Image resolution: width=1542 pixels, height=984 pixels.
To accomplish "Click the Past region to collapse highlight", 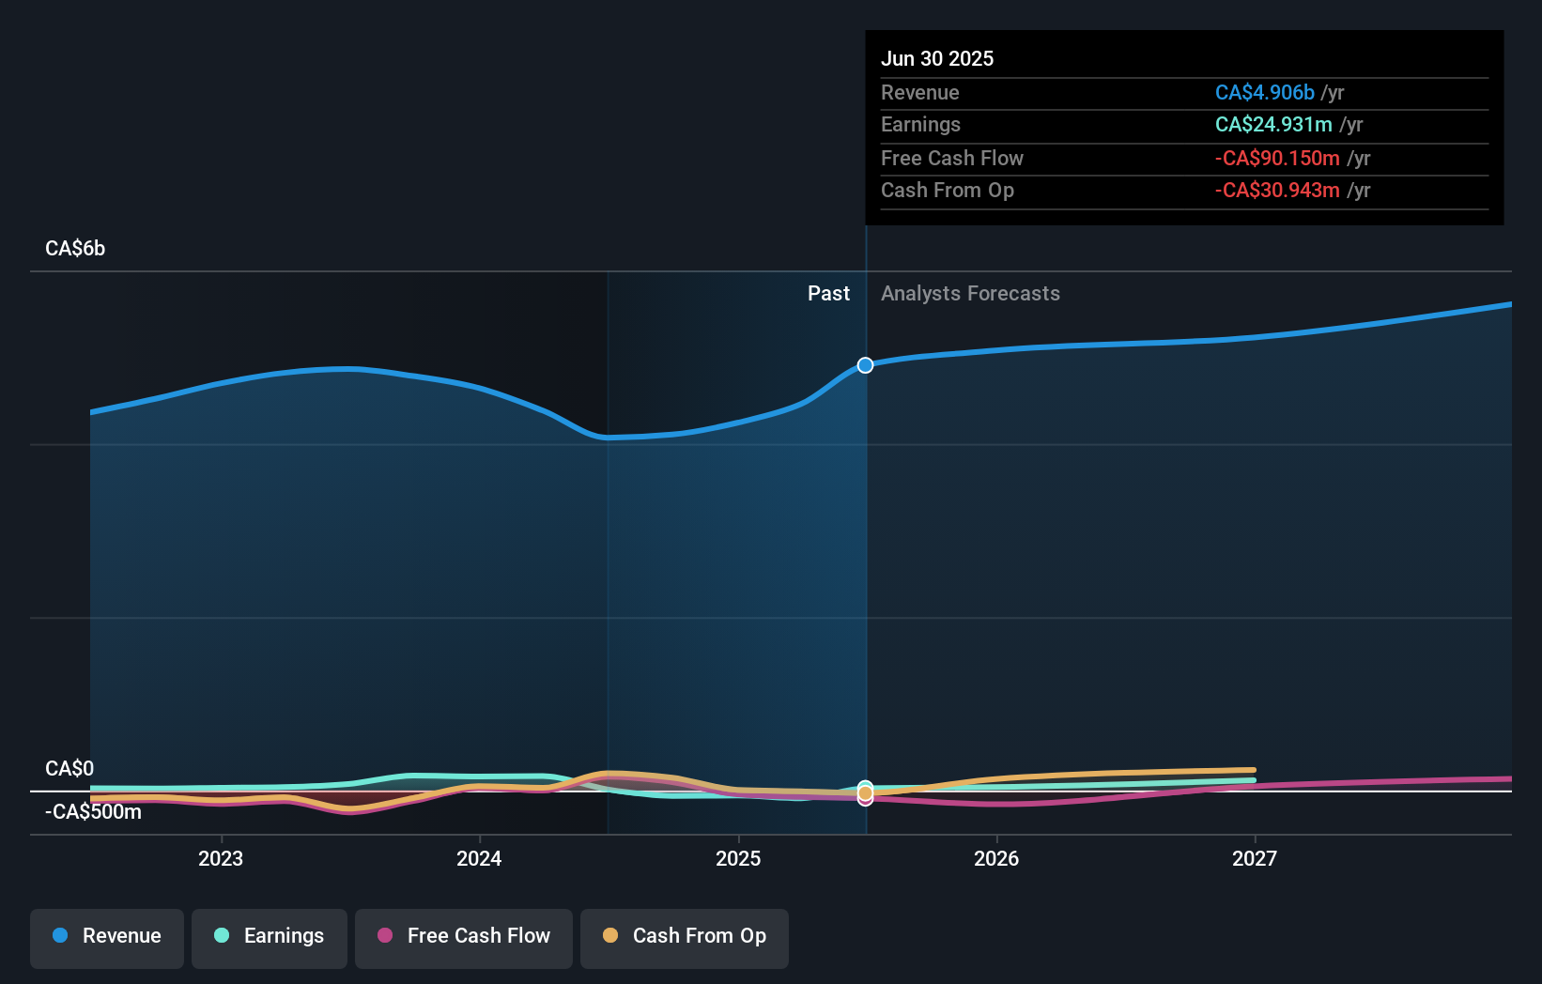I will [x=828, y=293].
